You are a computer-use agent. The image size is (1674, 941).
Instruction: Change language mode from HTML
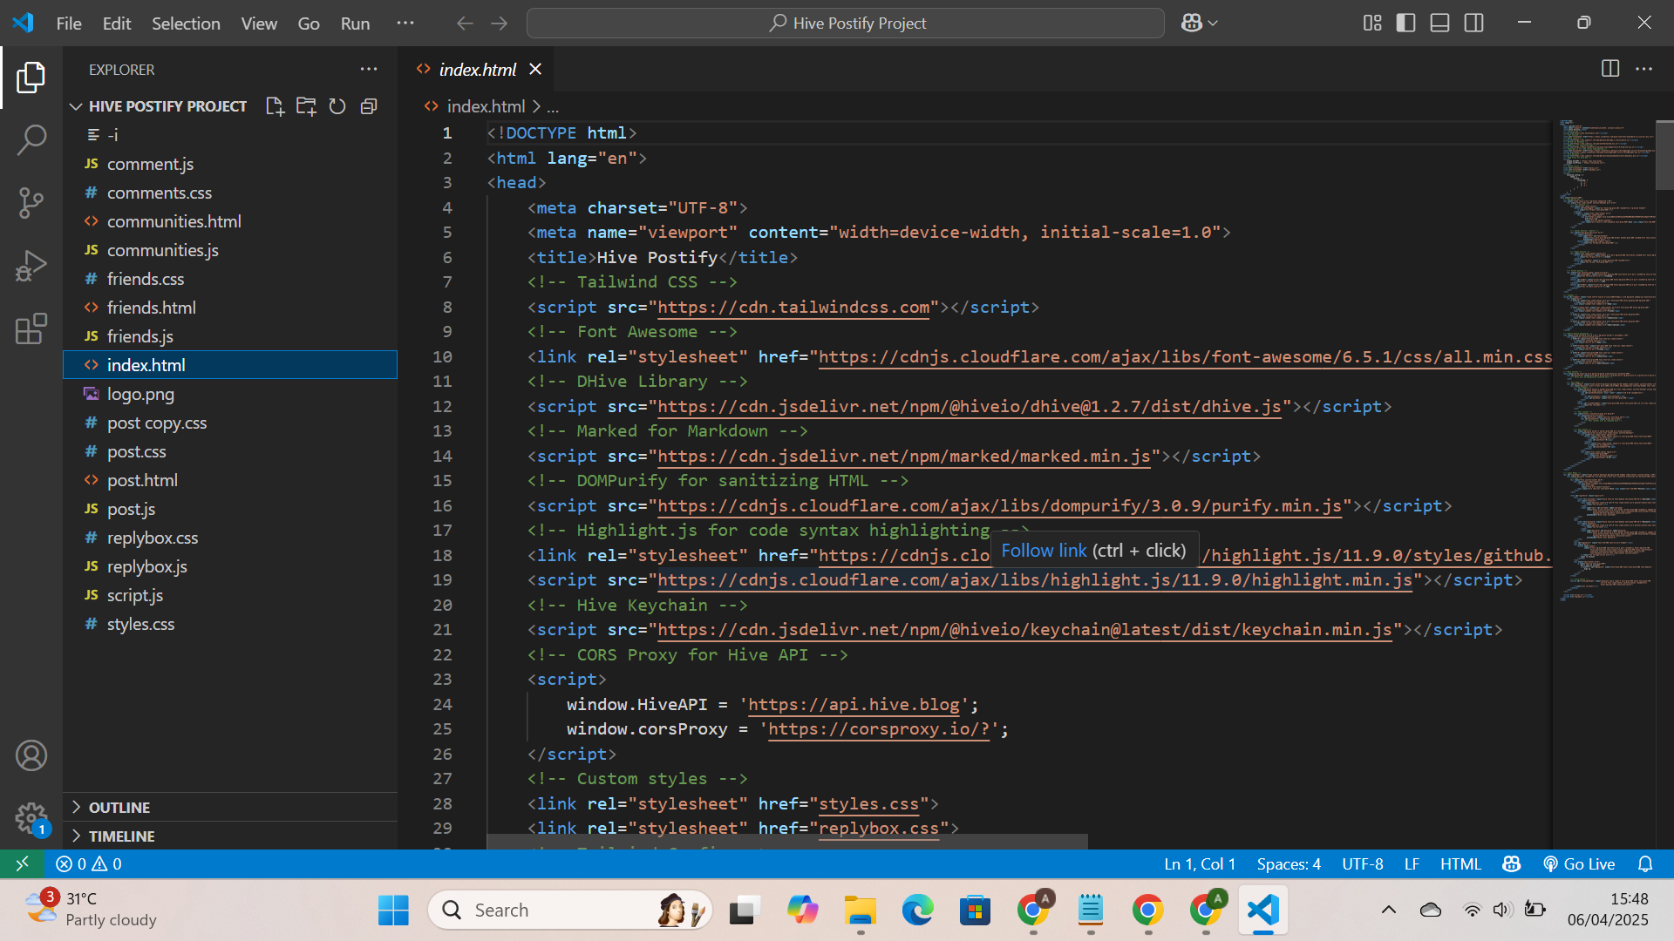(x=1460, y=863)
